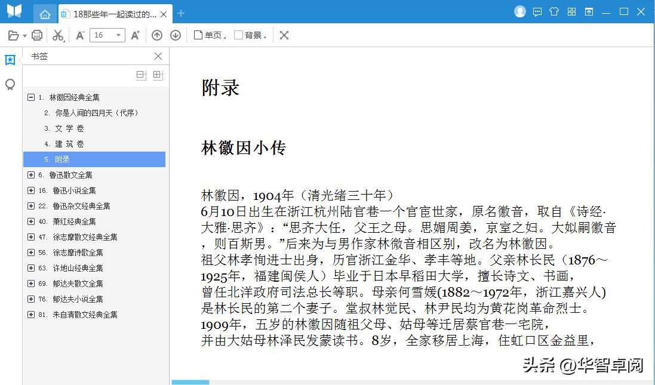Open a file with the folder icon
Viewport: 655px width, 385px height.
(14, 35)
